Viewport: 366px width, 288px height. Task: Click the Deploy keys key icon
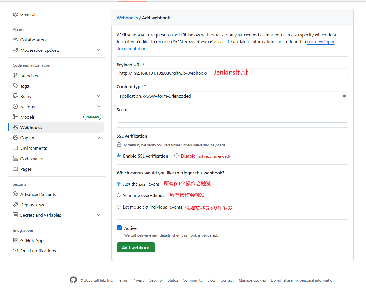pos(15,205)
